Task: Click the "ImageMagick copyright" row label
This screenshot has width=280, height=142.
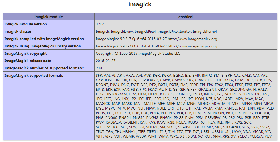Action: [26, 54]
